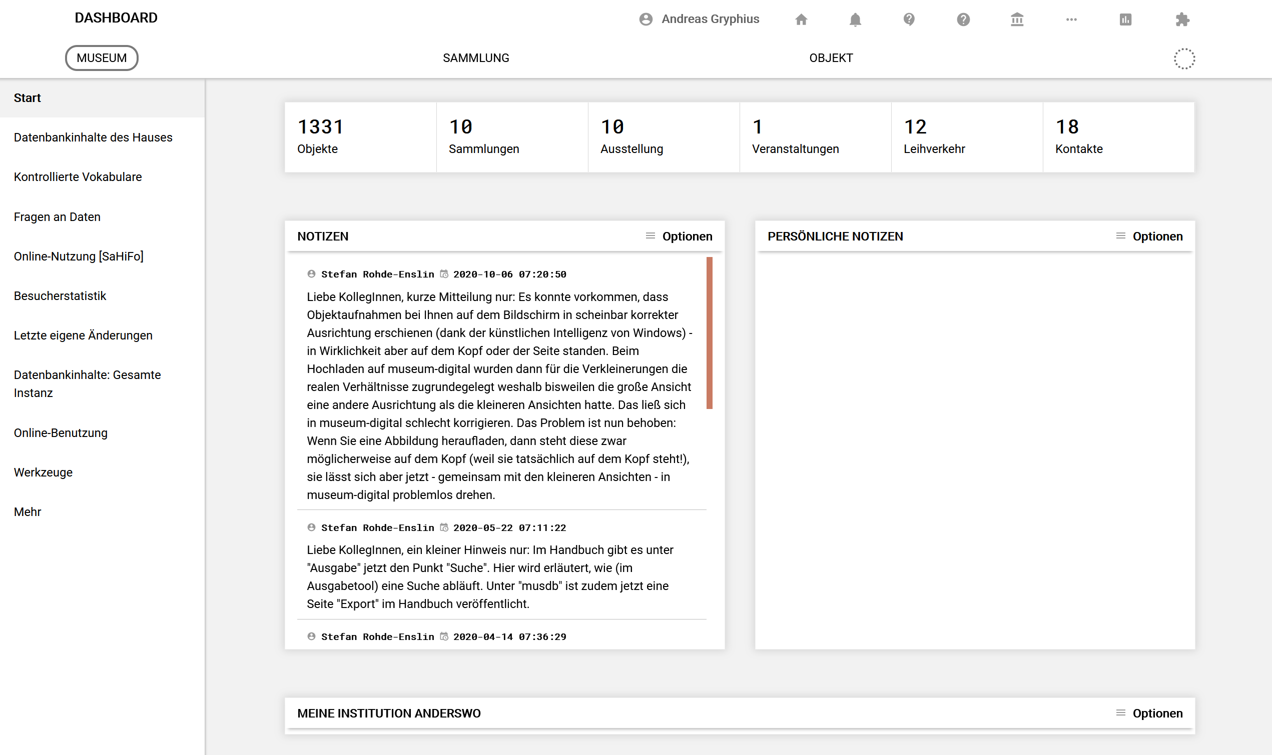
Task: Open the 10 Ausstellung tile
Action: coord(664,137)
